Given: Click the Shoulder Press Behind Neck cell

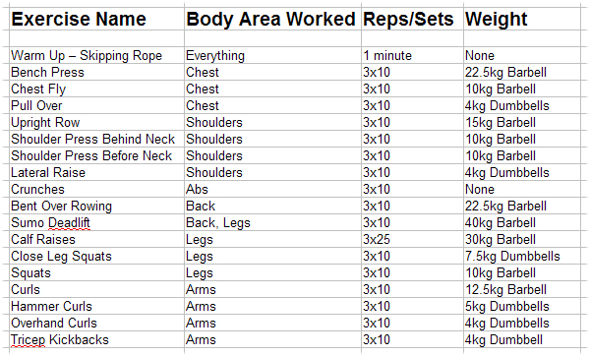Looking at the screenshot, I should click(96, 139).
